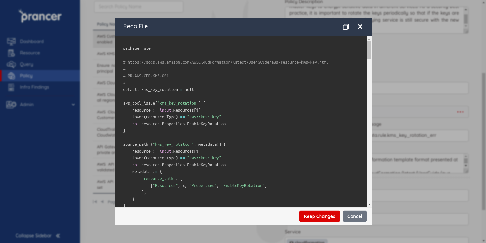Click the Prancer logo

[x=40, y=16]
